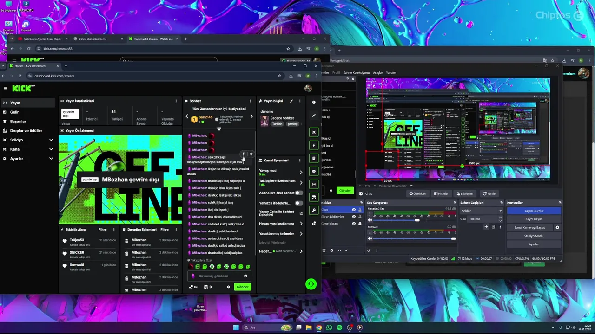The width and height of the screenshot is (595, 334).
Task: Focus the Bir mesaj gönderin chat field
Action: coord(218,276)
